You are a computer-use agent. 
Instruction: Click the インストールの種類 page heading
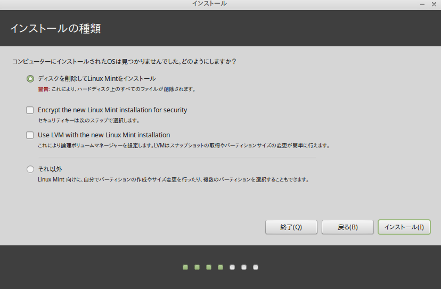pos(55,28)
